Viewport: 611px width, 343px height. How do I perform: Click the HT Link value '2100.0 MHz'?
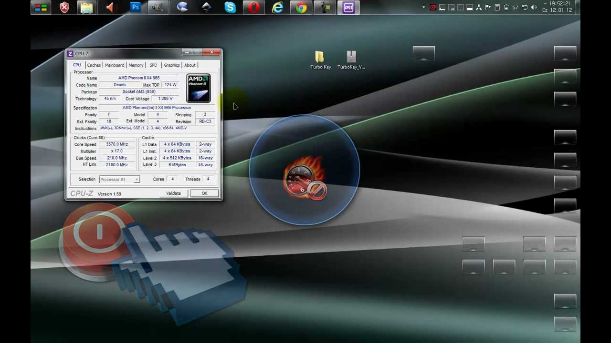coord(117,165)
